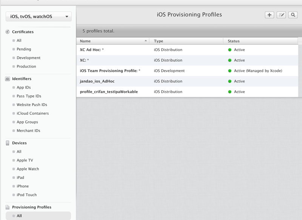Image resolution: width=302 pixels, height=220 pixels.
Task: Select Pending under Certificates
Action: (24, 49)
